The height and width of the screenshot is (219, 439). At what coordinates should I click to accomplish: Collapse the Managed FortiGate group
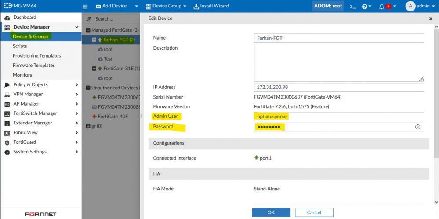pos(88,30)
